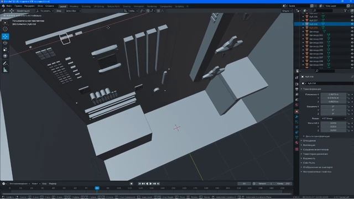354x199 pixels.
Task: Open the Правка menu
Action: coord(18,6)
